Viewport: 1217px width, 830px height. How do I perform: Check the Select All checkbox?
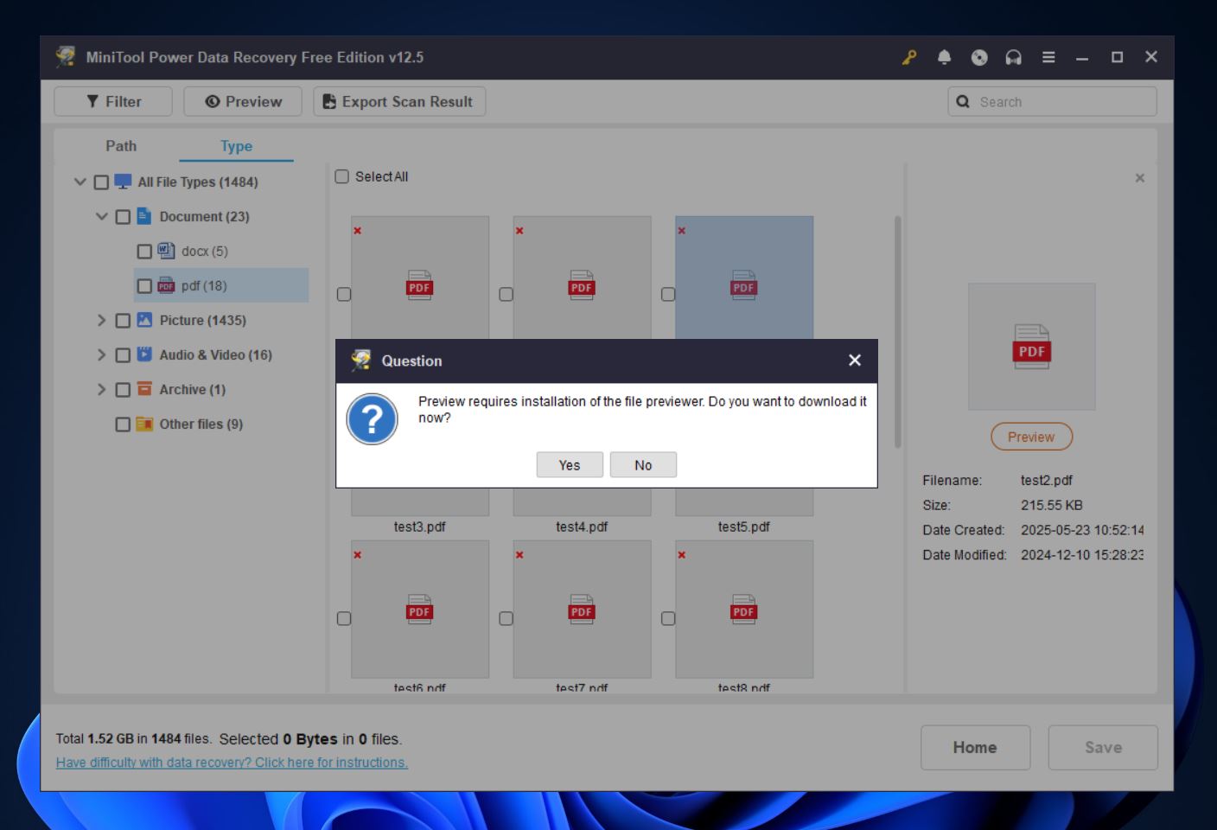[341, 176]
